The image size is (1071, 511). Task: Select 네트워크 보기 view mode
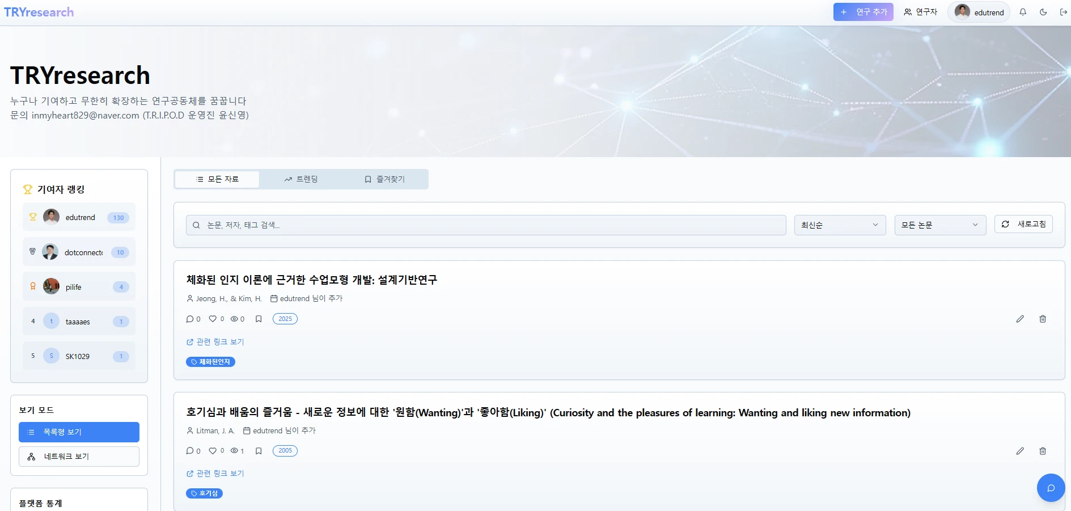[x=79, y=457]
